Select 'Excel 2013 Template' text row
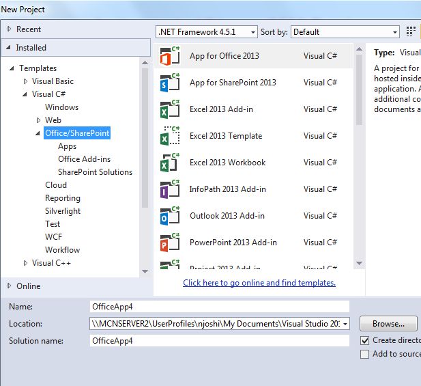The width and height of the screenshot is (421, 386). (226, 136)
